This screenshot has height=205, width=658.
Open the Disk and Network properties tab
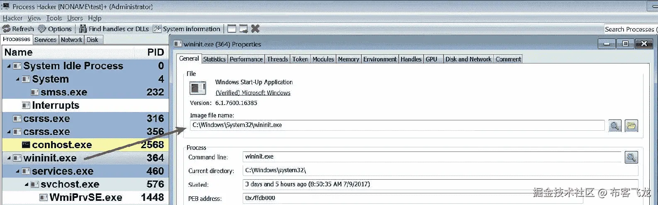point(468,59)
